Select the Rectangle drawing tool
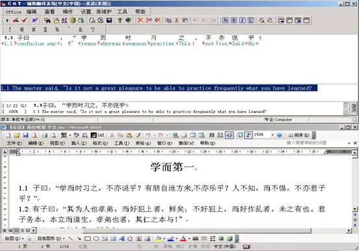Viewport: 359px width, 251px height. click(88, 239)
